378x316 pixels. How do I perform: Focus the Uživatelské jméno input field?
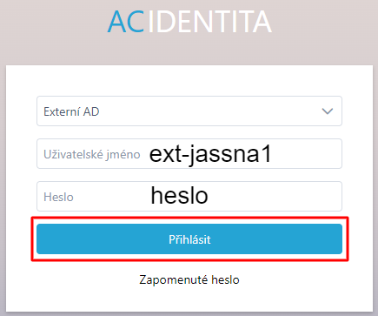pyautogui.click(x=189, y=154)
